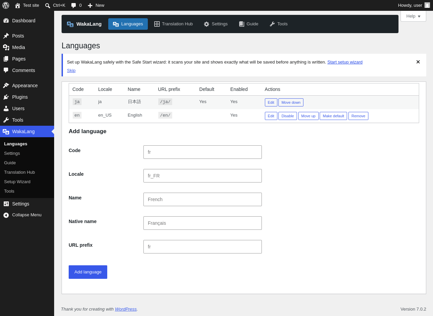Expand the Help dropdown
433x316 pixels.
coord(413,16)
